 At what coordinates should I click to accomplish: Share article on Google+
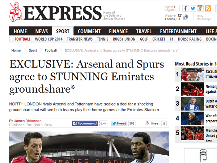pyautogui.click(x=152, y=123)
